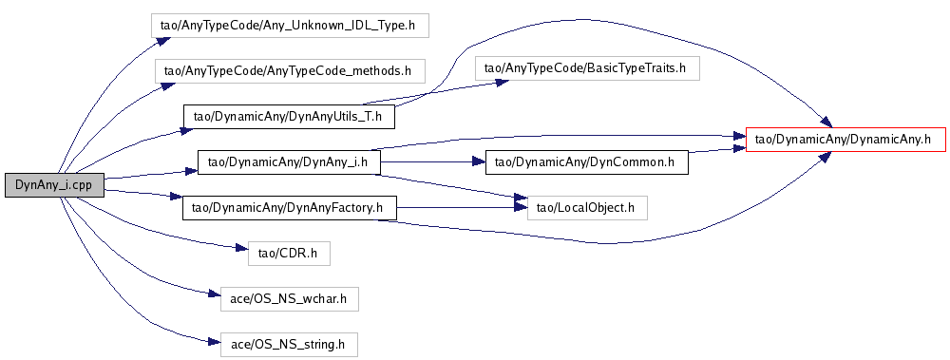This screenshot has width=950, height=360.
Task: Click the red tao/DynamicAny/DynamicAny.h node
Action: click(x=845, y=140)
